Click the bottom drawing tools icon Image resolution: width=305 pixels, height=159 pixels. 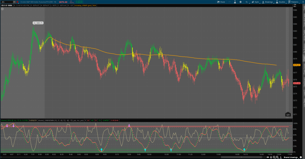click(281, 157)
